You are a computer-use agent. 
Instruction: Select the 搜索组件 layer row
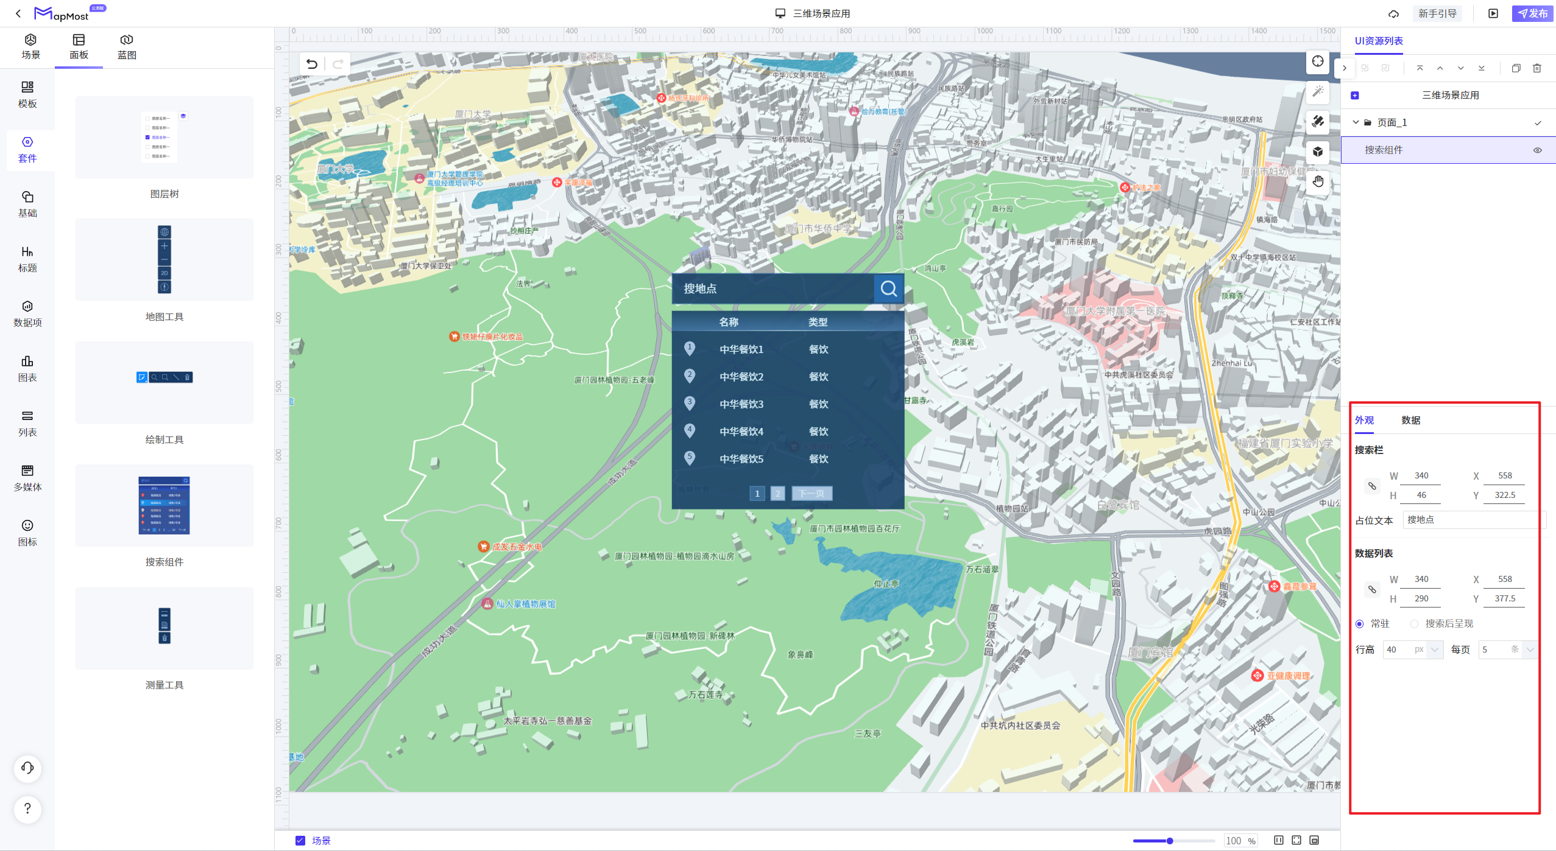1448,150
